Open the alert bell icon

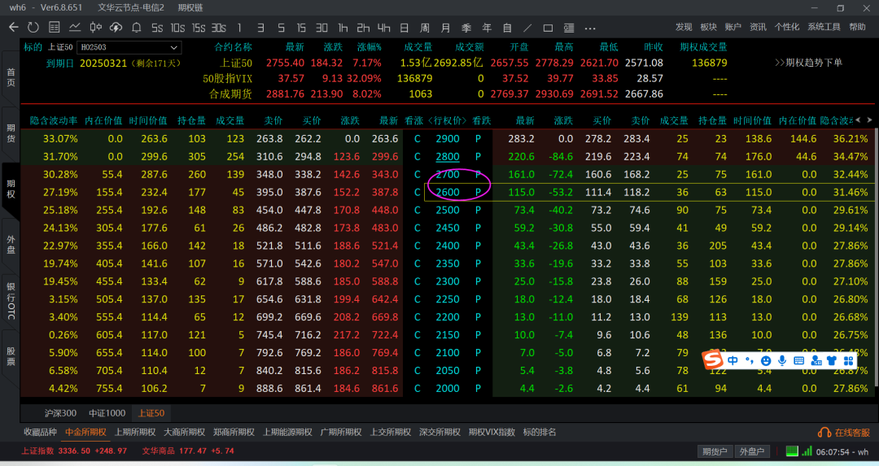click(136, 27)
